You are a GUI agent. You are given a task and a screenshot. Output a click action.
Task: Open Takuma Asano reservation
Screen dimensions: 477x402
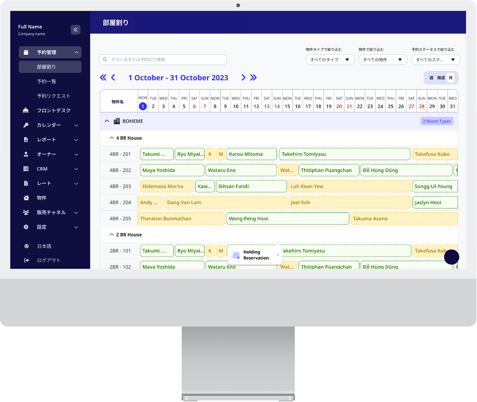(x=404, y=219)
